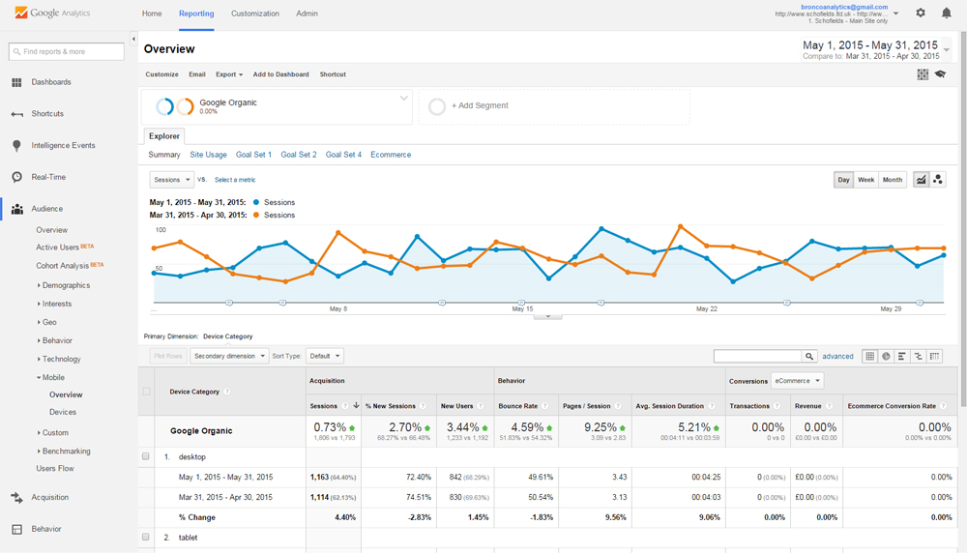Click Select a metric link
Viewport: 967px width, 554px height.
(x=235, y=180)
